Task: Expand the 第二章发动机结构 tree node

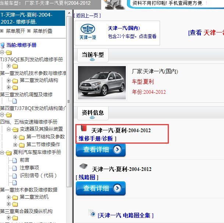Action: point(8,80)
